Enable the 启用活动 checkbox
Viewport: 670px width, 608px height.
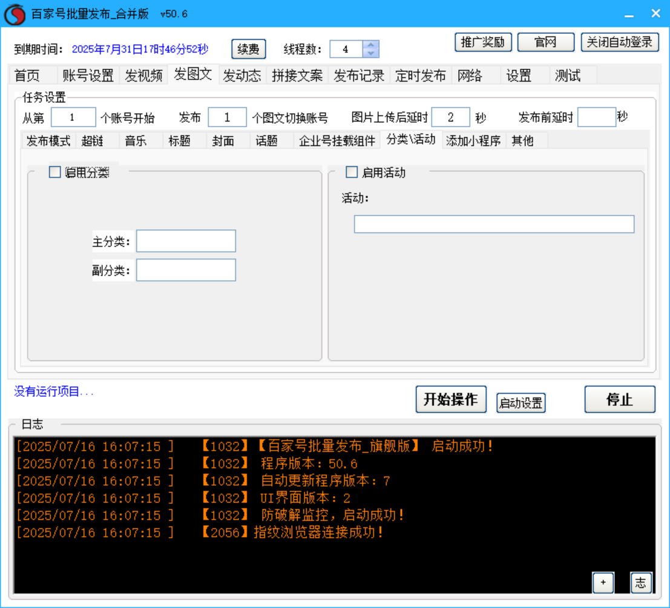coord(351,172)
